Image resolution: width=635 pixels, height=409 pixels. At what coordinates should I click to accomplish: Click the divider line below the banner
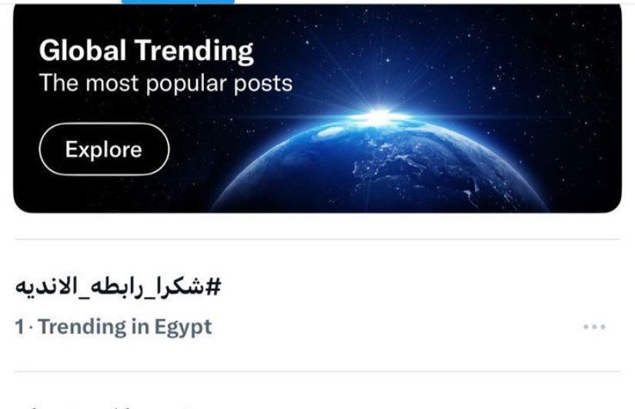click(x=317, y=240)
